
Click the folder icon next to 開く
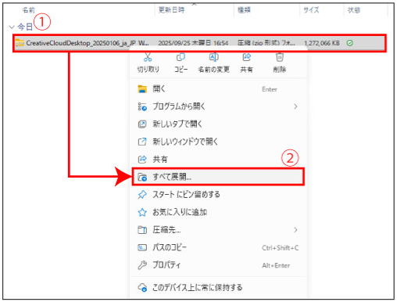pyautogui.click(x=142, y=89)
